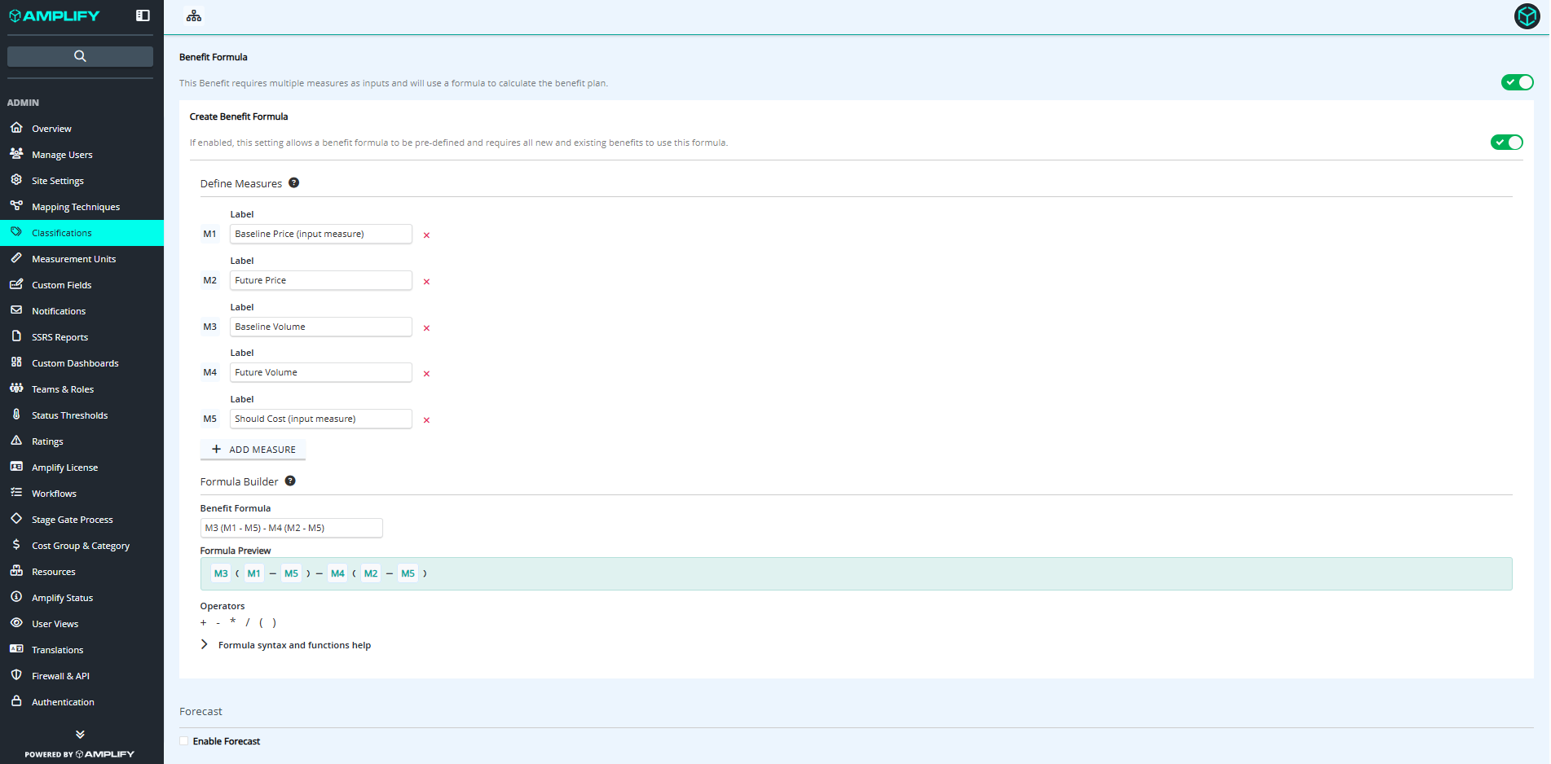Screen dimensions: 1551x764
Task: Click the Custom Dashboards grid icon
Action: (x=16, y=362)
